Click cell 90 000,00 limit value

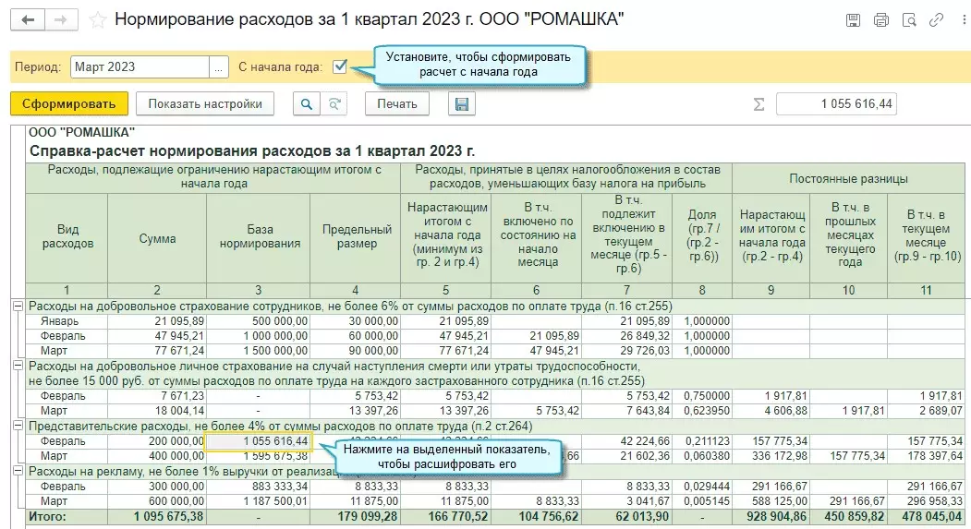(x=356, y=350)
